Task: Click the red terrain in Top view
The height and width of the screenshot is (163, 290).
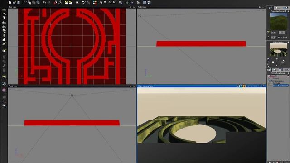Action: click(x=72, y=46)
